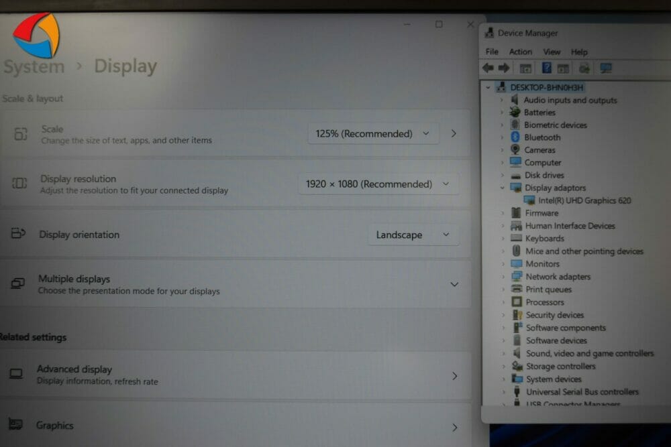Click the Keyboards category icon
671x447 pixels.
pos(516,238)
